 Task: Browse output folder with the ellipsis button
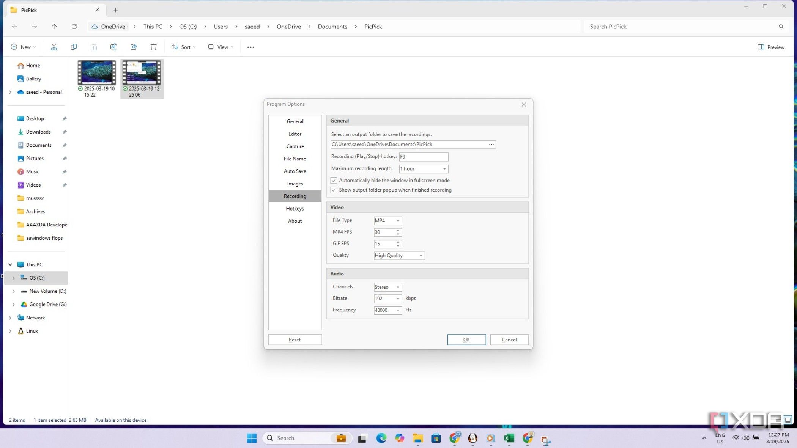491,145
